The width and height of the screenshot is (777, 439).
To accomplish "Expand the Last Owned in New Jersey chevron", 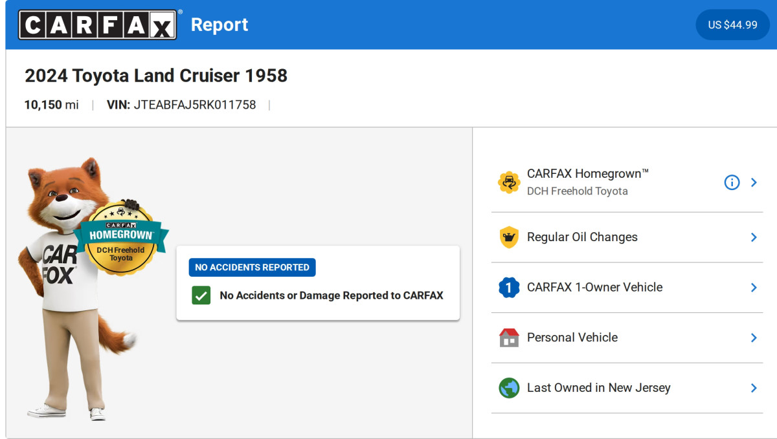I will click(x=754, y=388).
